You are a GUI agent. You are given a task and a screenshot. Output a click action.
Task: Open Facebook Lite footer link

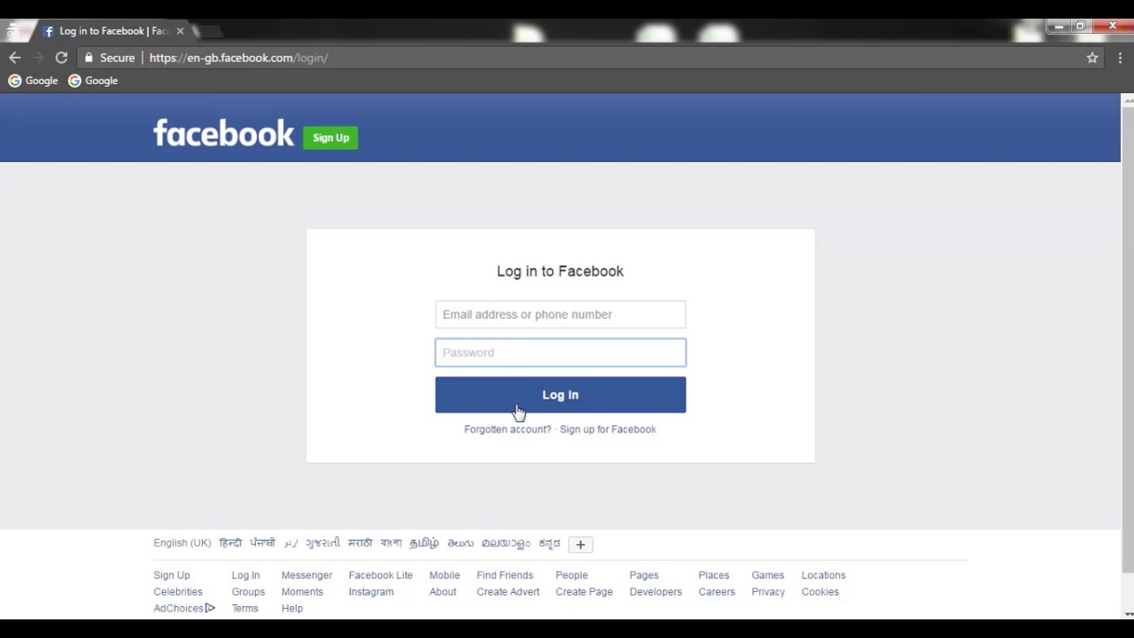click(381, 575)
